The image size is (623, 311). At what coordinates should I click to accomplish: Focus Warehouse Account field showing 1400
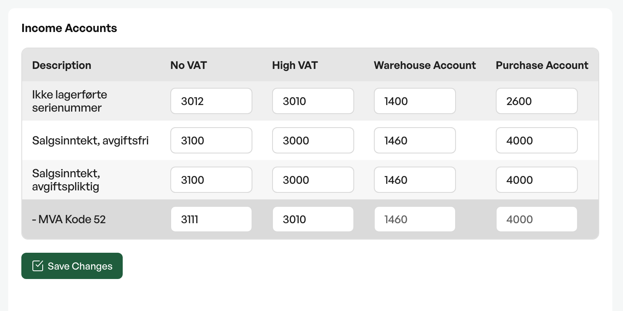415,101
